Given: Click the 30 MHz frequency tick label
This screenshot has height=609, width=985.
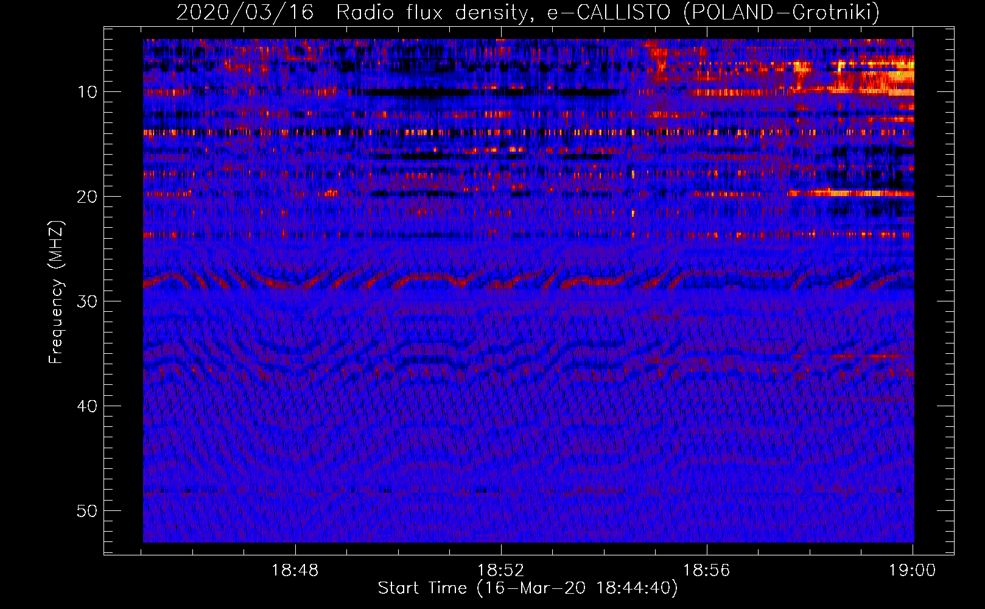Looking at the screenshot, I should 87,301.
